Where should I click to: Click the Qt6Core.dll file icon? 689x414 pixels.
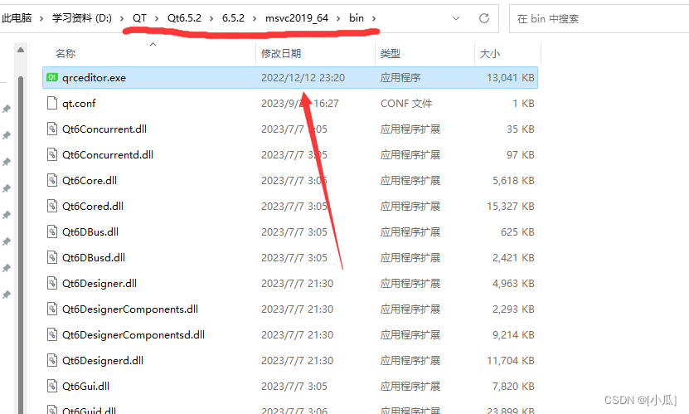click(x=52, y=180)
